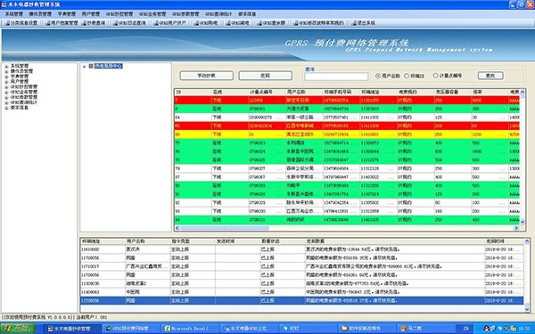Expand 系统管理 tree node

tap(6, 66)
